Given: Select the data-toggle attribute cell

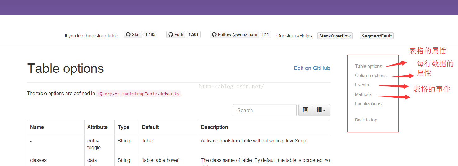Looking at the screenshot, I should pos(99,144).
